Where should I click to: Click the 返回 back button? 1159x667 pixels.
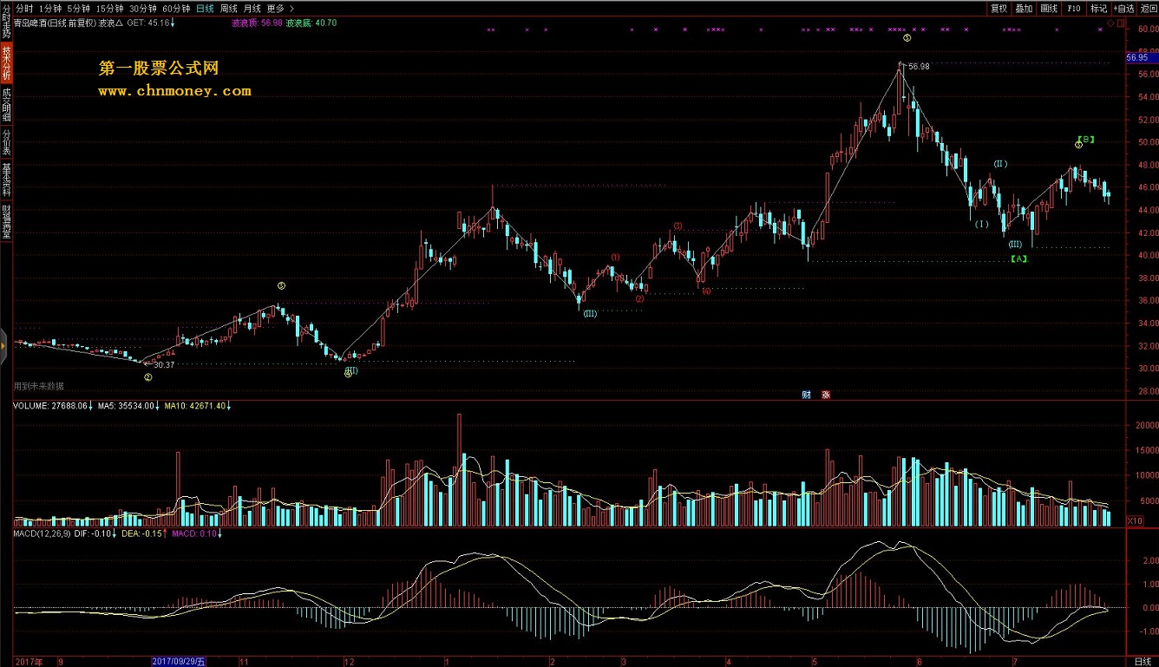tap(1148, 8)
